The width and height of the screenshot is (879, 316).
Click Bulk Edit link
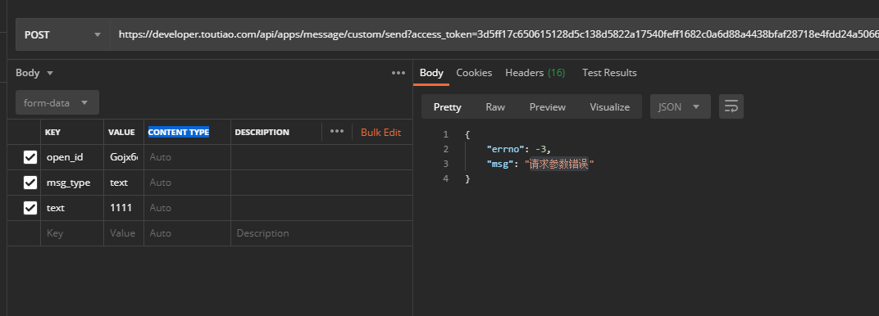click(x=381, y=133)
